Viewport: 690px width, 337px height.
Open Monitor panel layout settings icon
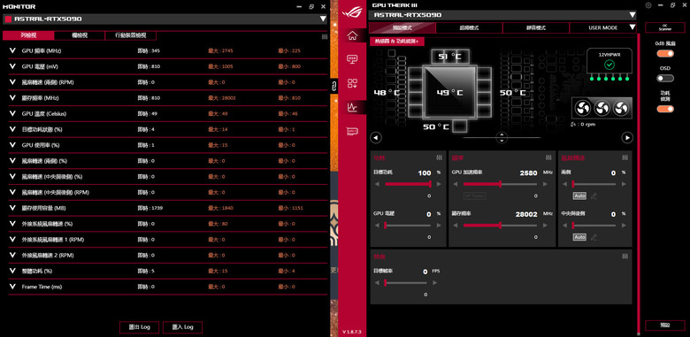(x=325, y=37)
